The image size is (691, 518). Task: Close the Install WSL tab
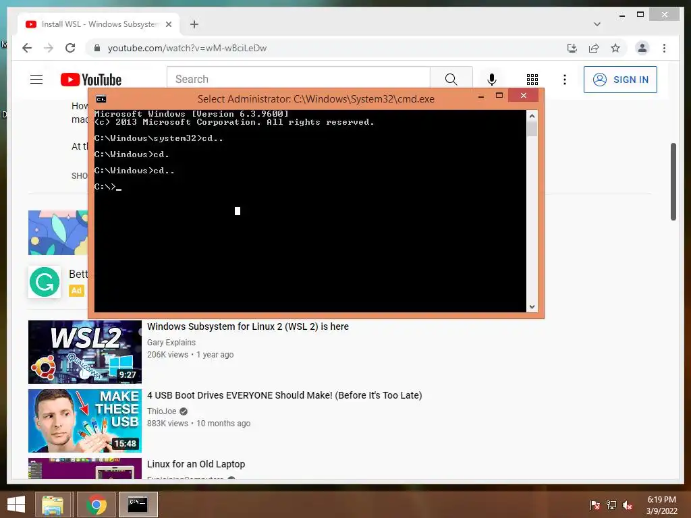pyautogui.click(x=168, y=24)
